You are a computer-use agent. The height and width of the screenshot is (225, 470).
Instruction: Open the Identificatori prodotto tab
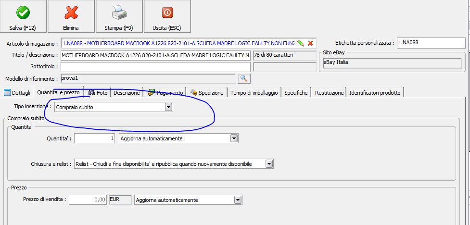click(x=375, y=93)
